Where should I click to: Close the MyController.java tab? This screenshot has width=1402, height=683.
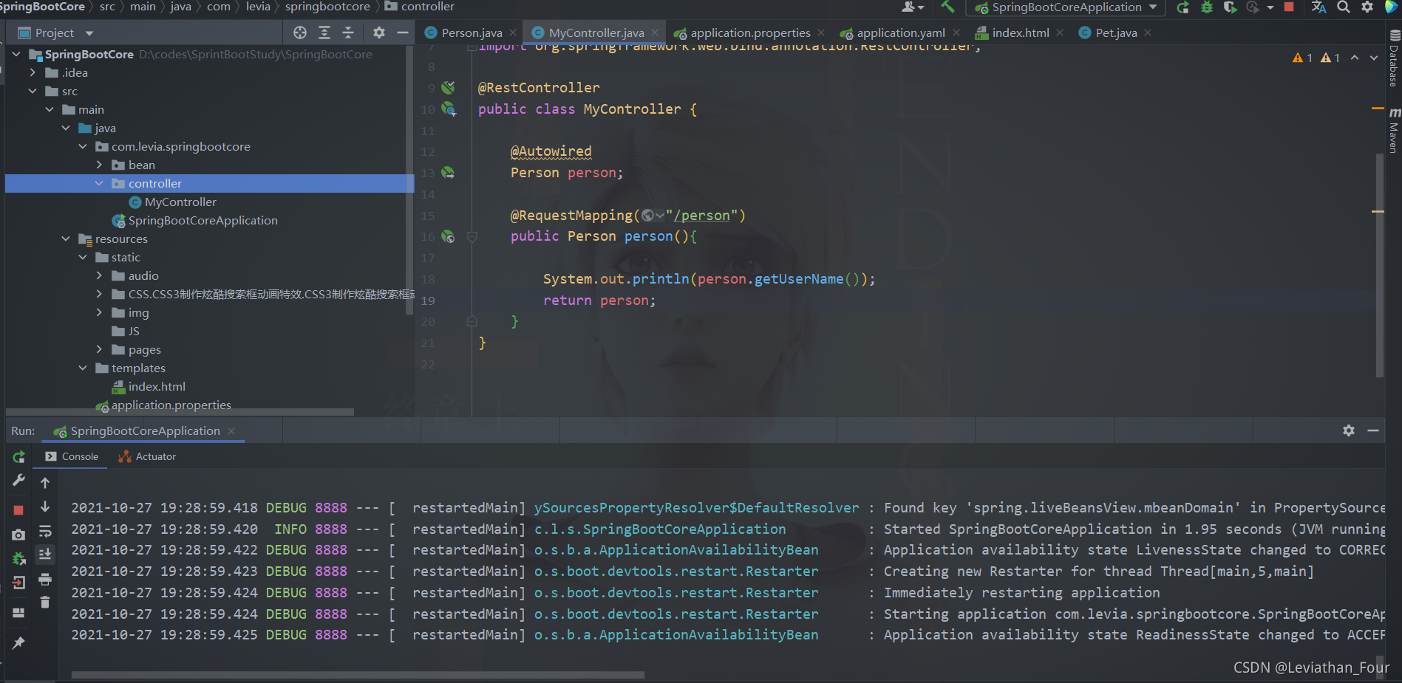655,32
